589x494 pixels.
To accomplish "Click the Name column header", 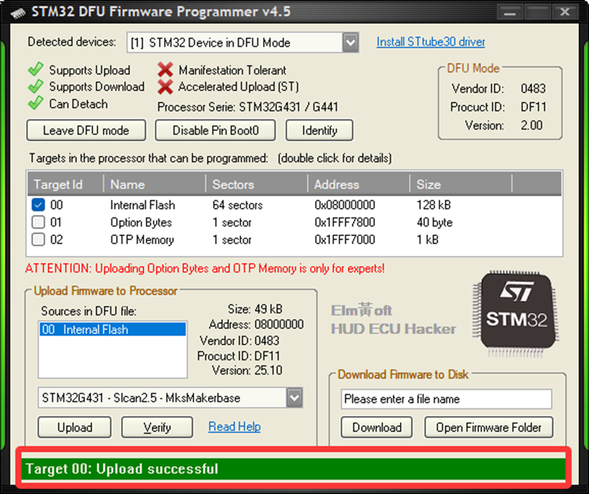I will (155, 185).
